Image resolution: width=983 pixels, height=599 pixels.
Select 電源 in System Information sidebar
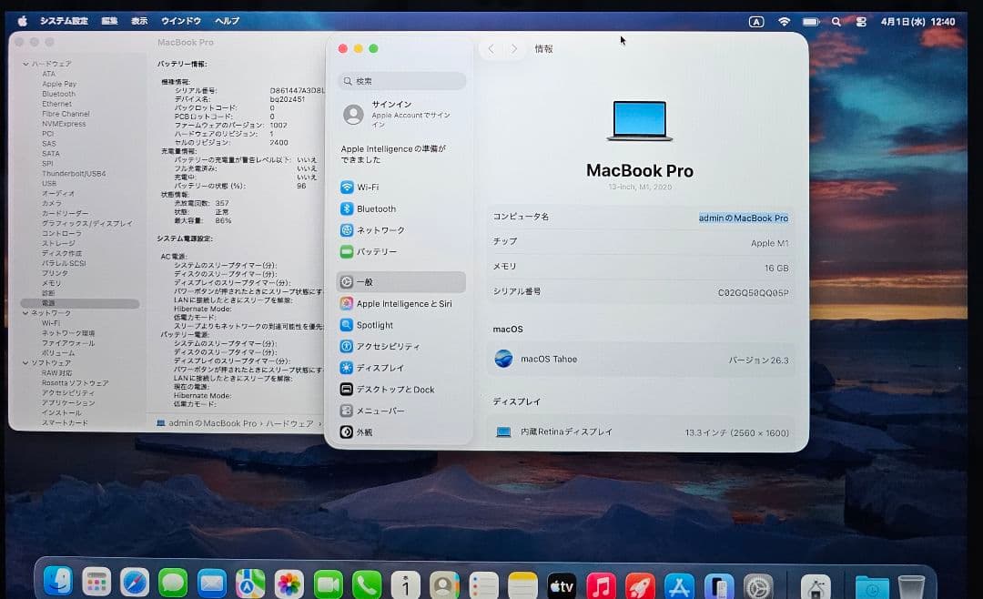(80, 303)
